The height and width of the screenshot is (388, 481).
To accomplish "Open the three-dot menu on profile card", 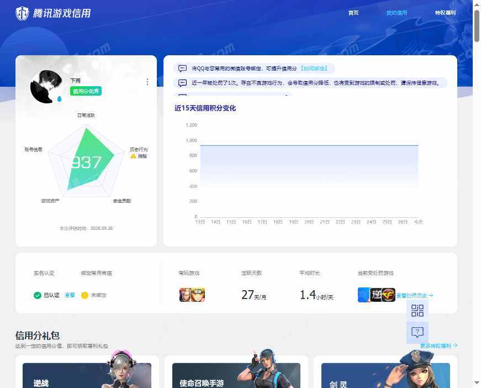I will (147, 82).
